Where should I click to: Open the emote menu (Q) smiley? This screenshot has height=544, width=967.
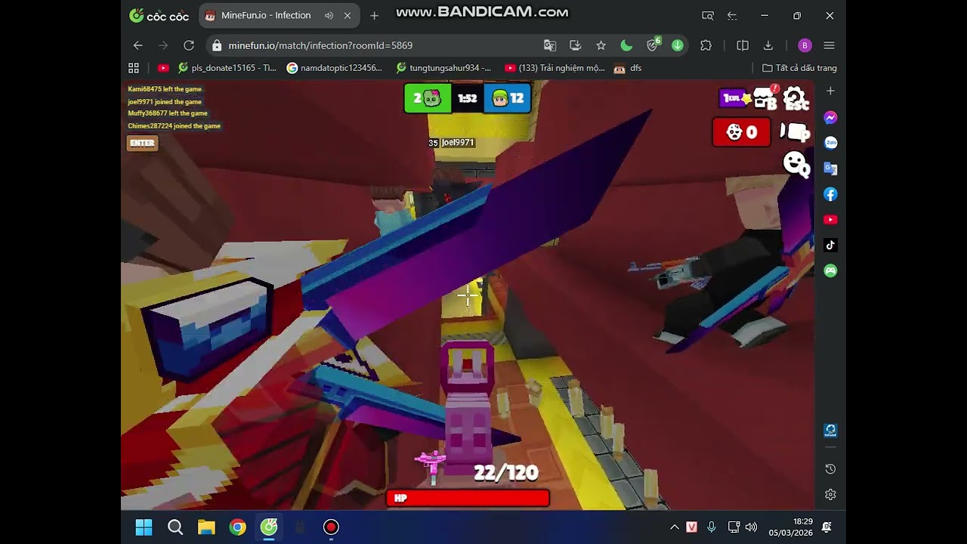(796, 164)
